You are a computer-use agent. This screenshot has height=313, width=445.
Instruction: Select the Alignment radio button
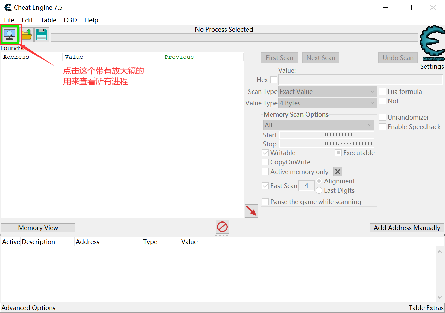(x=319, y=181)
